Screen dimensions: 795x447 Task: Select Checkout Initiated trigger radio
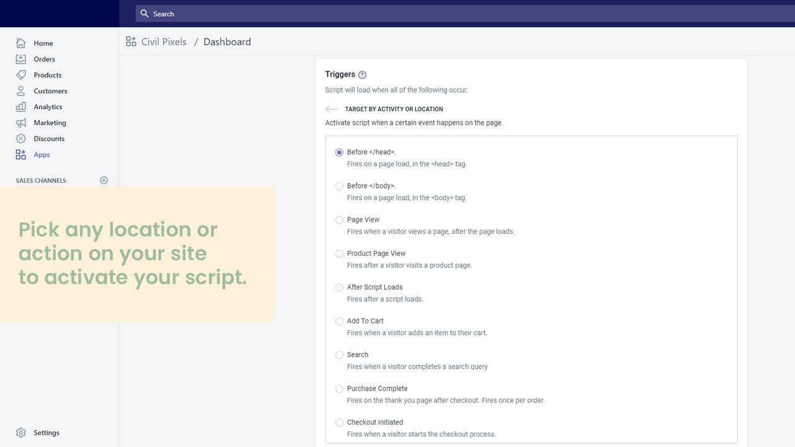click(x=339, y=423)
